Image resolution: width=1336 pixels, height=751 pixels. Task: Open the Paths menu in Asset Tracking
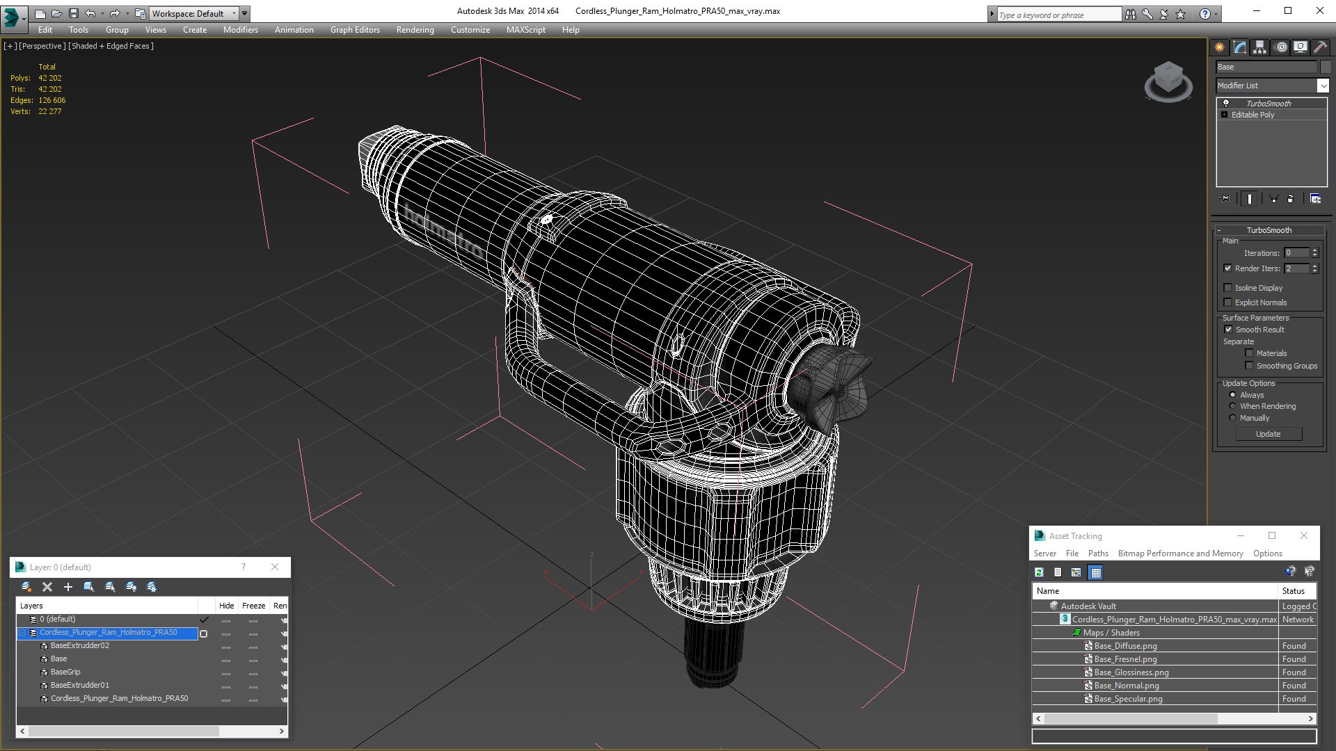pos(1098,554)
